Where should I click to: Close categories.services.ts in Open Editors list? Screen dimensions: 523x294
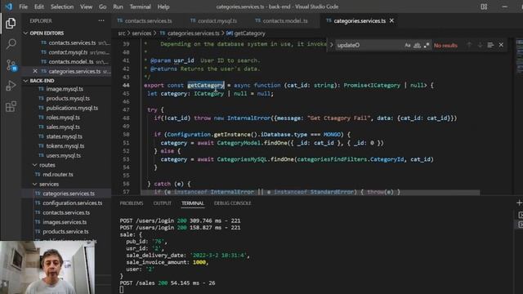35,71
